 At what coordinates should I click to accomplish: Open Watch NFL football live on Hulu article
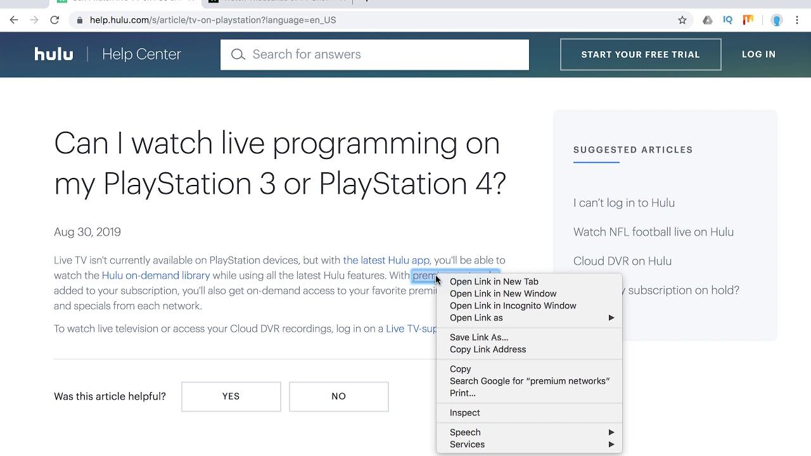pyautogui.click(x=653, y=232)
